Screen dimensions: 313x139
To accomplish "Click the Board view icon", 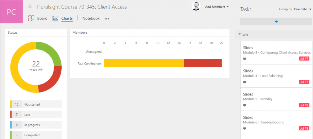I will point(31,19).
